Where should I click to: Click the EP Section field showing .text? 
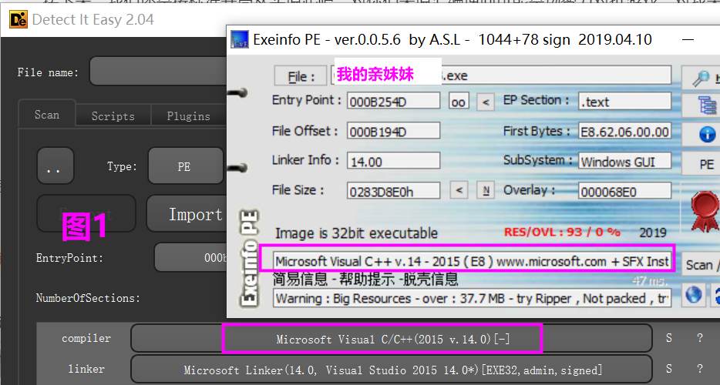click(x=624, y=101)
